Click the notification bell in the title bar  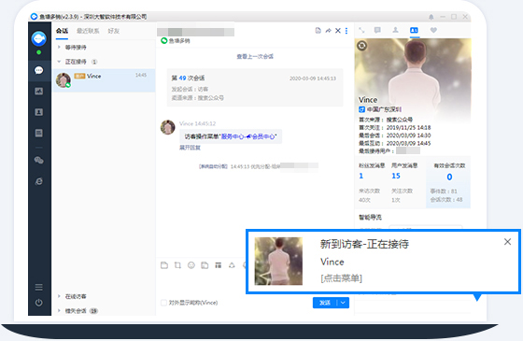pos(431,17)
